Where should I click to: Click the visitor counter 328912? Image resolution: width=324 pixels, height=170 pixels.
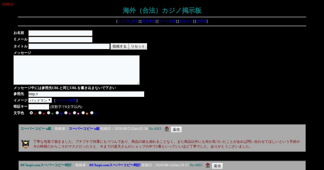8,4
